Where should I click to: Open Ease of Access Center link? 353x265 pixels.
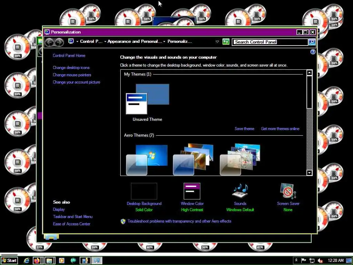pyautogui.click(x=72, y=224)
